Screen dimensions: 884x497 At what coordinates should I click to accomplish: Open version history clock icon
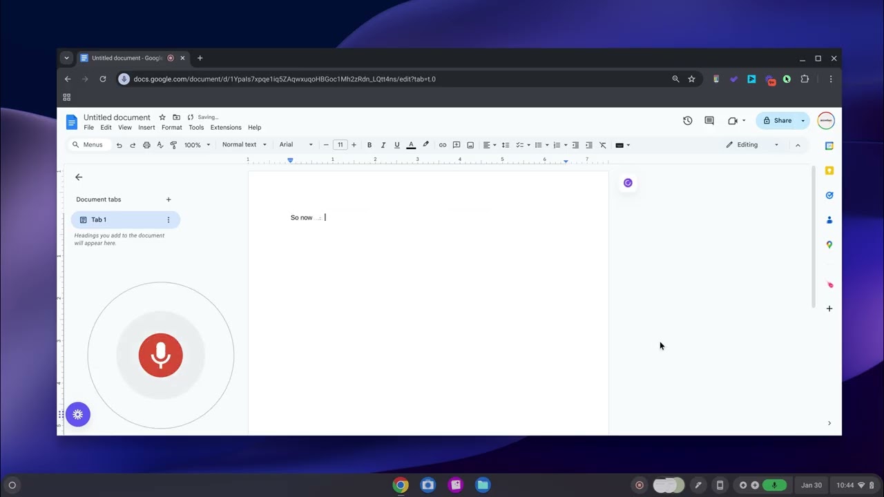tap(688, 121)
